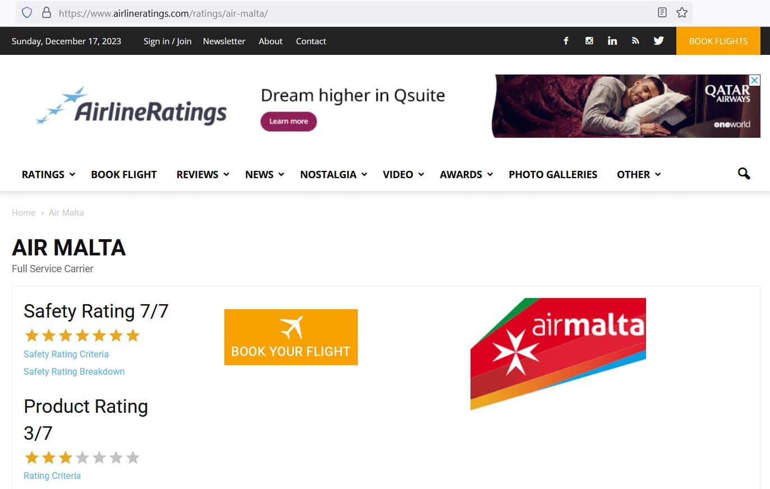
Task: Open the REVIEWS dropdown menu
Action: [x=197, y=174]
